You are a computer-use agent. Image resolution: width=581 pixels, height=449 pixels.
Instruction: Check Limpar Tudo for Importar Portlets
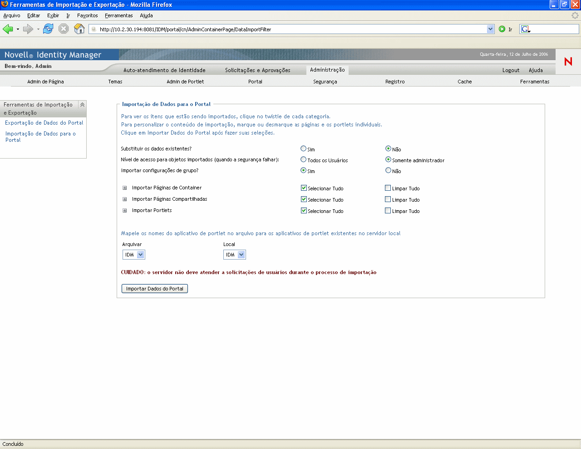point(388,210)
